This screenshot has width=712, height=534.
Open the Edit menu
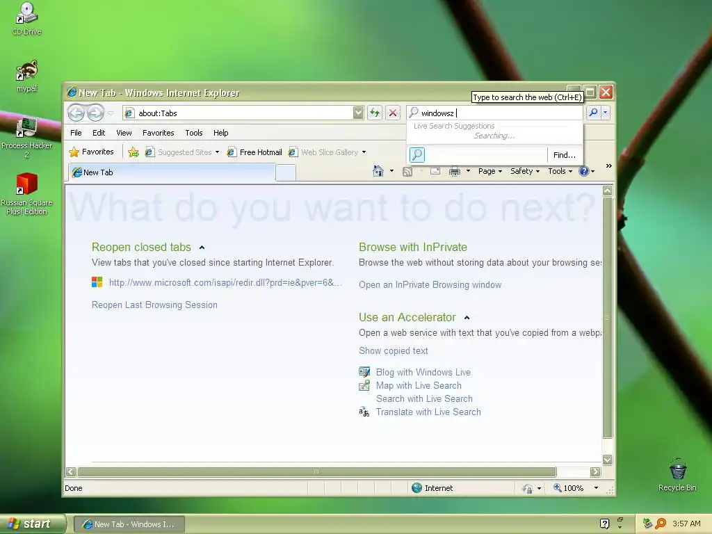coord(99,133)
